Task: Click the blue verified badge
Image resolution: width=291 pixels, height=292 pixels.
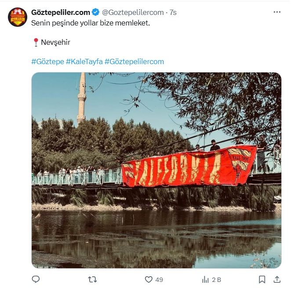Action: [x=96, y=12]
